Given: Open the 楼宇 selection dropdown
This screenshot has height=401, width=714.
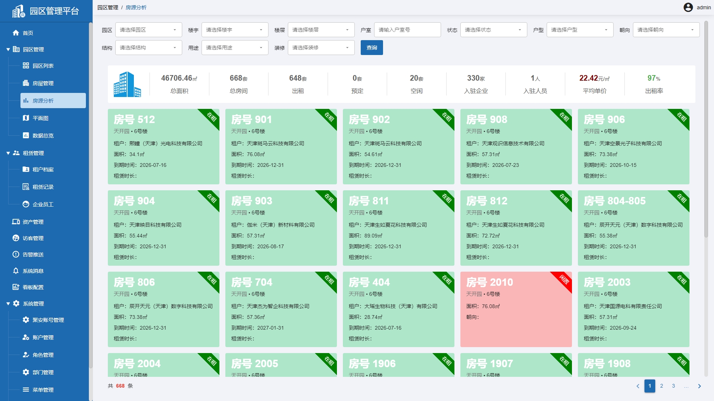Looking at the screenshot, I should tap(235, 30).
